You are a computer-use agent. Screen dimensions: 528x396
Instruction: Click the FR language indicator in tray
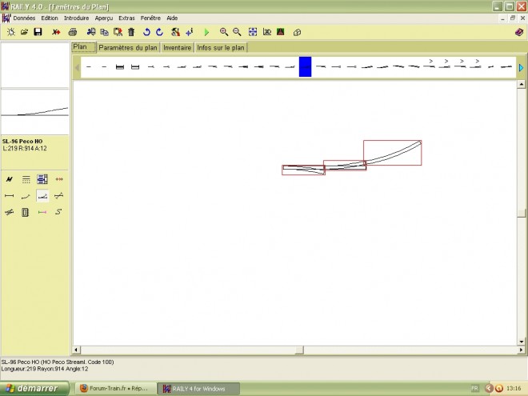point(474,388)
